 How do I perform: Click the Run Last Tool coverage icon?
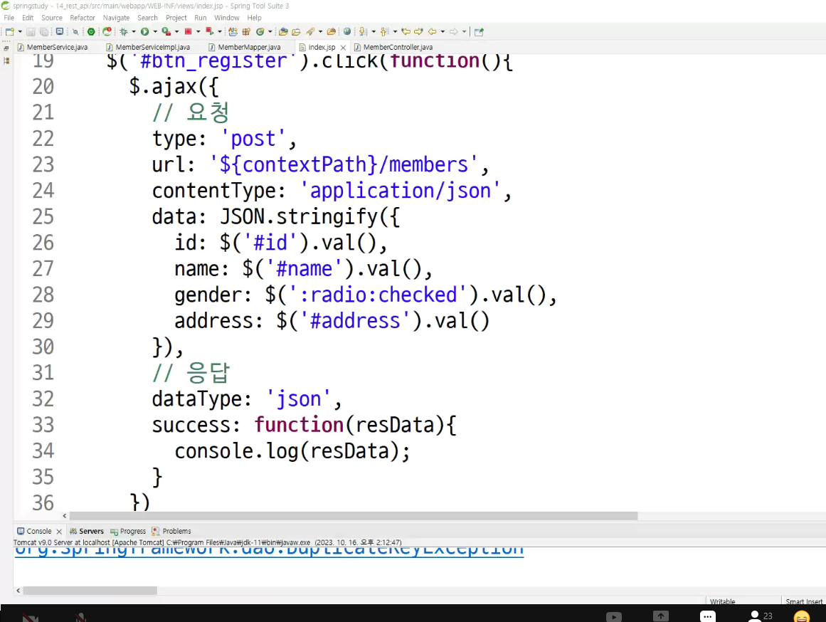166,31
